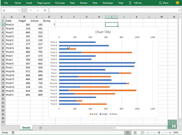Add a new sheet with plus icon
Screen dimensions: 182x135
click(41, 128)
